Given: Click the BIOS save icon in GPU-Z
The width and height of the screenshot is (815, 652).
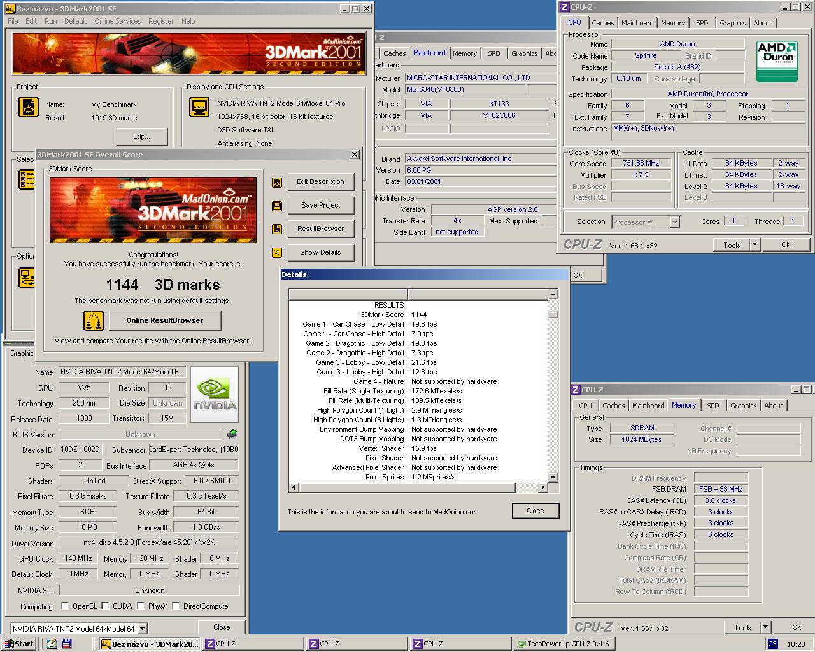Looking at the screenshot, I should pyautogui.click(x=232, y=434).
